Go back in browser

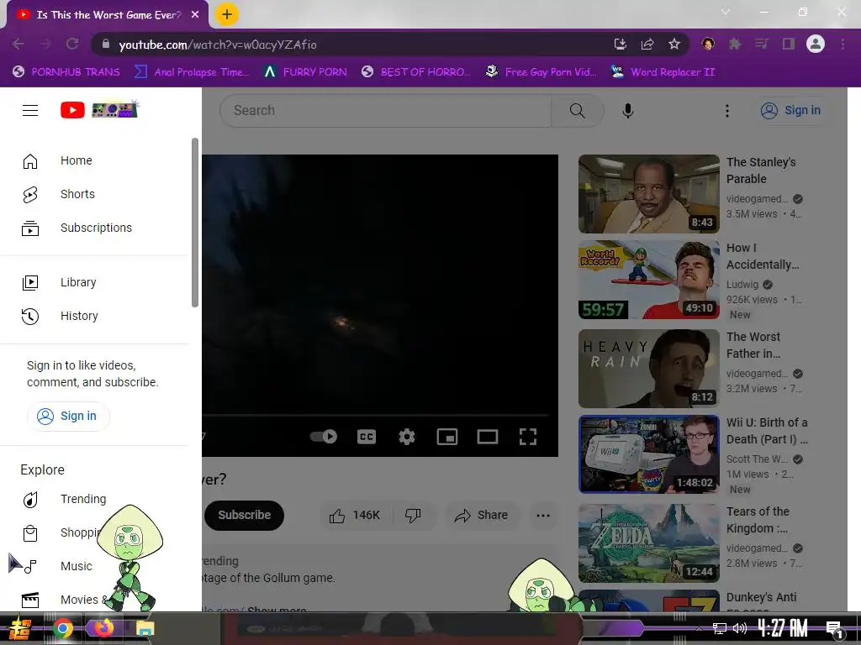18,45
